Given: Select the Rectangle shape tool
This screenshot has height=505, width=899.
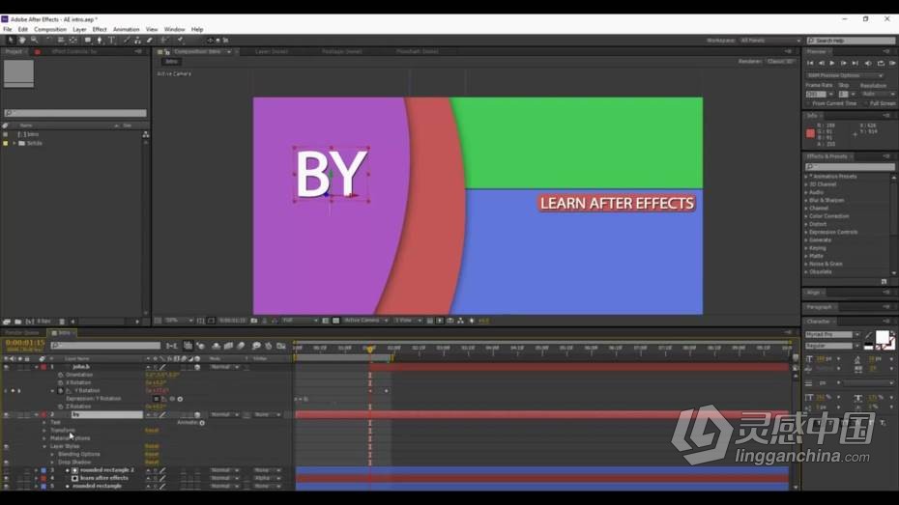Looking at the screenshot, I should (88, 41).
